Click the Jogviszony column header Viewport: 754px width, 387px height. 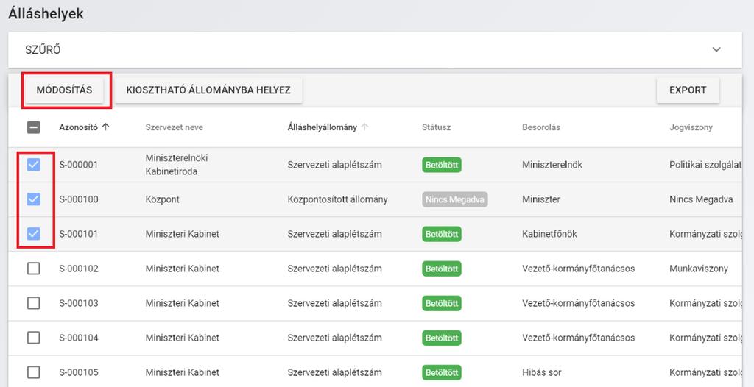(x=691, y=127)
